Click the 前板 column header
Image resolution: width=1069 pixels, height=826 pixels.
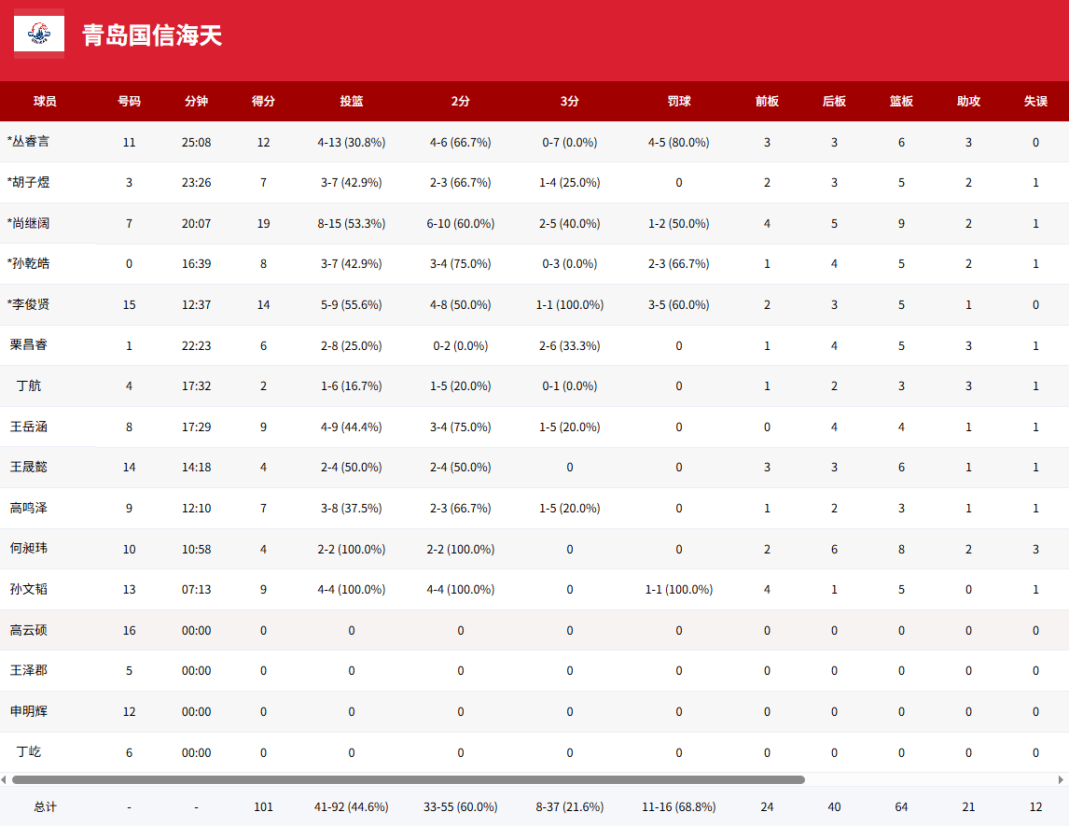pyautogui.click(x=767, y=101)
